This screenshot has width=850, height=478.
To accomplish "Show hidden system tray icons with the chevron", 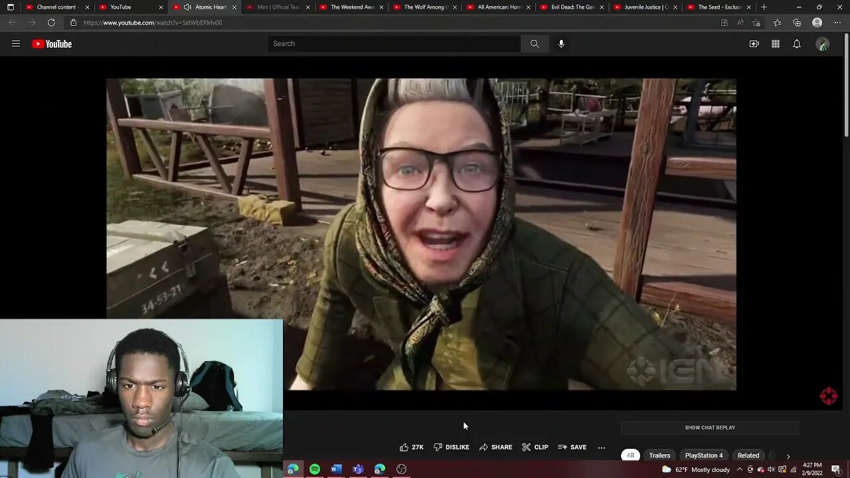I will 740,469.
